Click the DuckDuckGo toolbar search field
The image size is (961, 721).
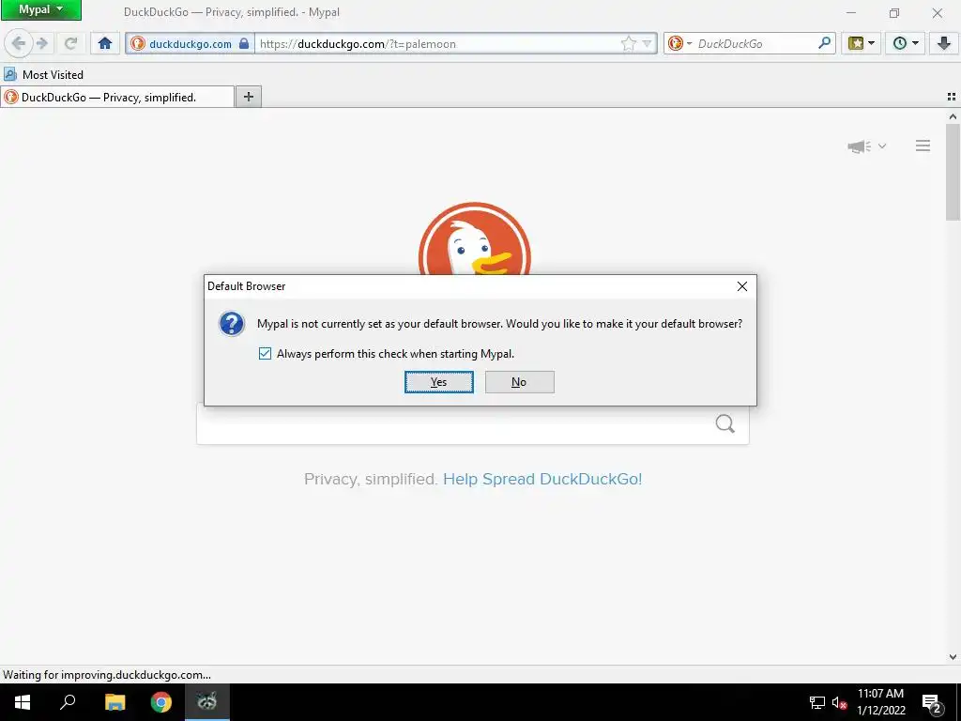tap(755, 43)
